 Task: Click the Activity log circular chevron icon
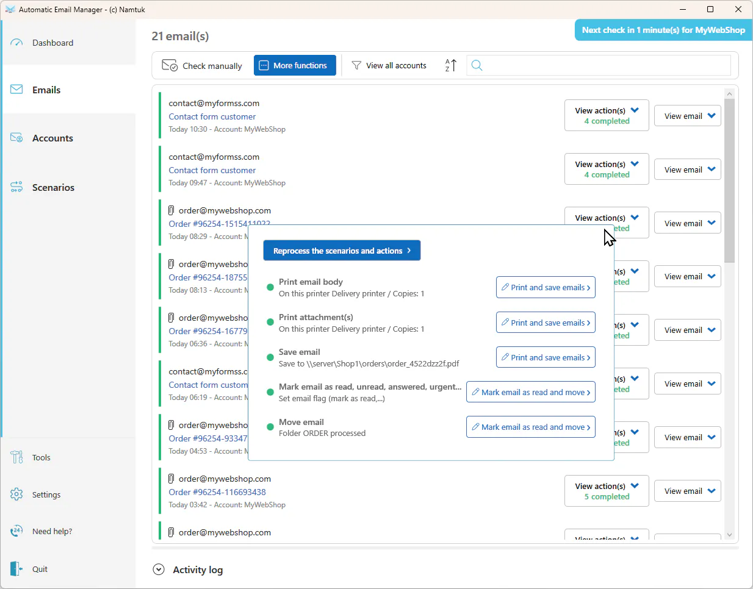coord(159,569)
